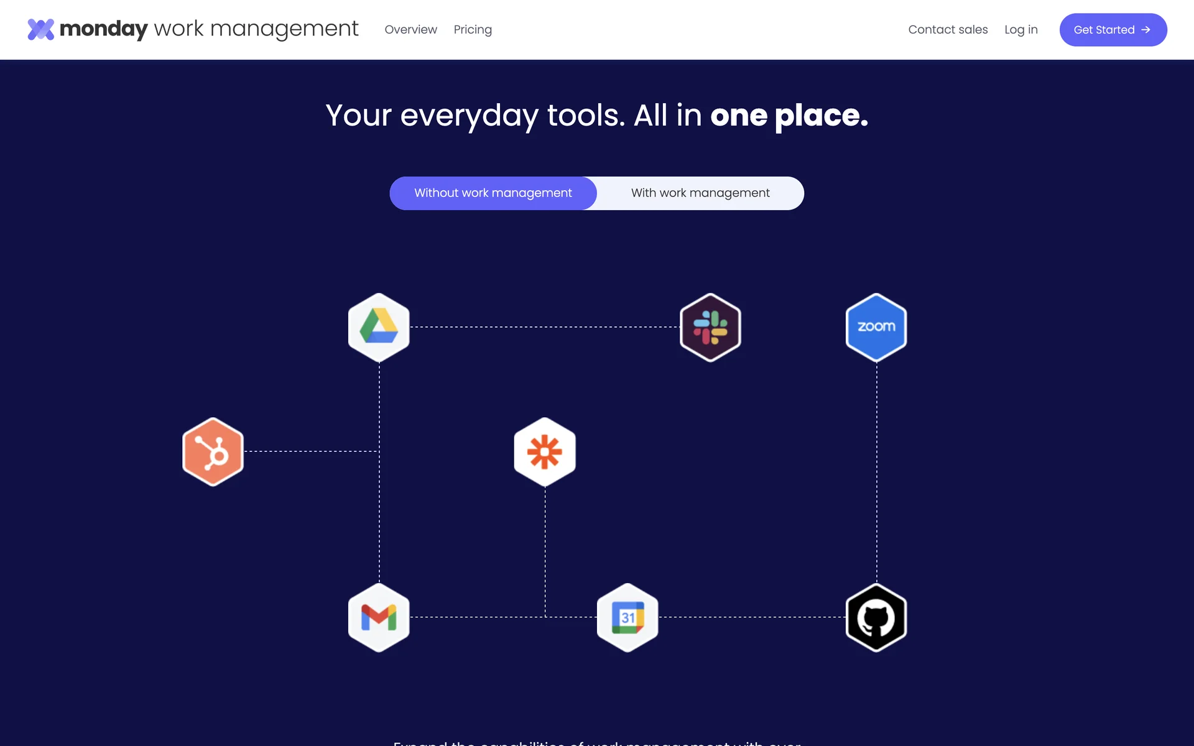Switch to Without work management view
Screen dimensions: 1194x746
click(493, 193)
